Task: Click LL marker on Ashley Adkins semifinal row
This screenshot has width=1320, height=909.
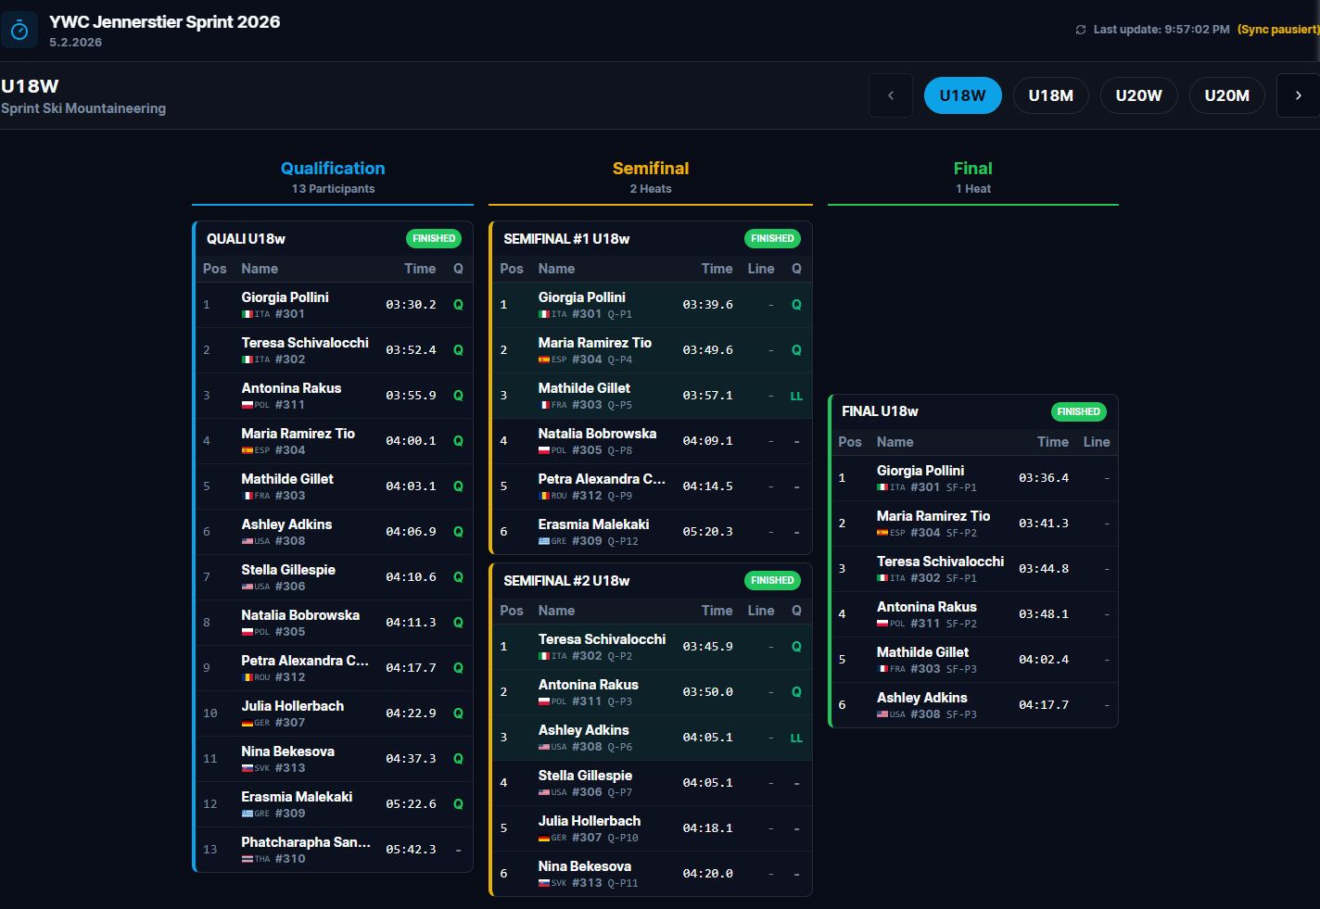Action: pyautogui.click(x=796, y=738)
